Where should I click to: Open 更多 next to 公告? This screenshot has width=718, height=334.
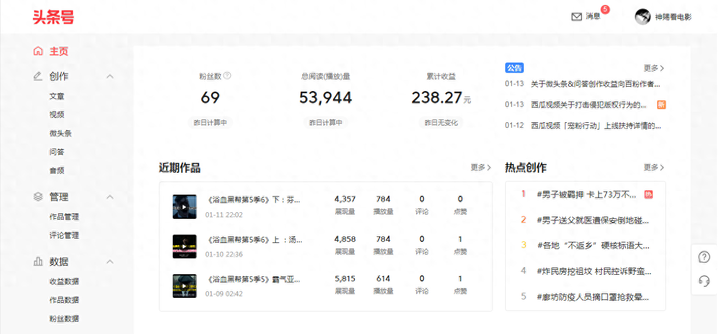point(654,68)
